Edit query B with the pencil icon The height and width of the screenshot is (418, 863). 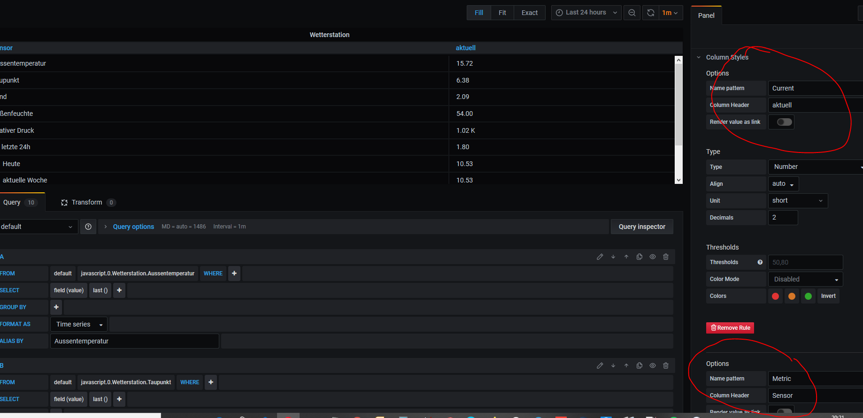(600, 365)
